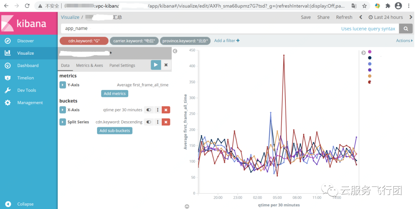Viewport: 416px width, 209px height.
Task: Open Timelion from the sidebar
Action: click(25, 78)
